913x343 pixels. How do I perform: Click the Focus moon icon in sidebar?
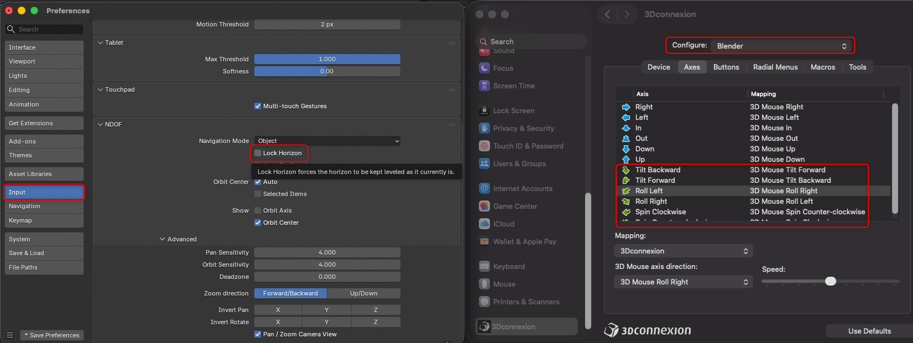click(484, 68)
